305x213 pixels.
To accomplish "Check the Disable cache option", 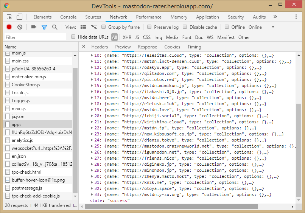I will [185, 27].
